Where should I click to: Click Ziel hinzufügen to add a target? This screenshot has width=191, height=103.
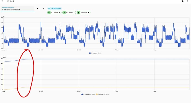pyautogui.click(x=55, y=9)
